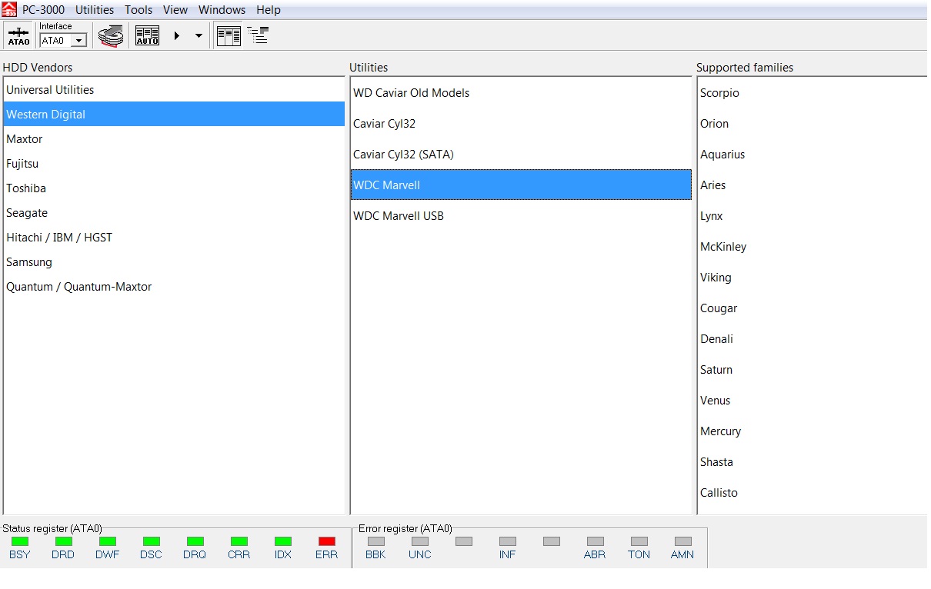
Task: Select Cougar family
Action: pyautogui.click(x=813, y=308)
